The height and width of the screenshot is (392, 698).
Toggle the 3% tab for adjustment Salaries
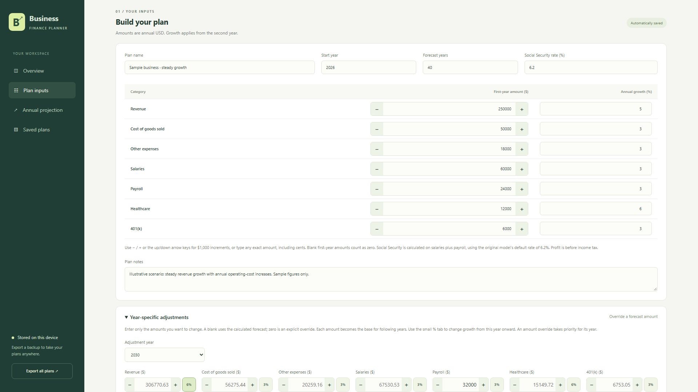click(x=420, y=385)
